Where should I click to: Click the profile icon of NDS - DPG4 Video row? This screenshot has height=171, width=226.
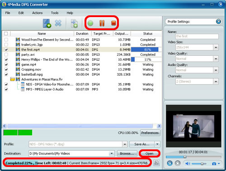point(23,84)
